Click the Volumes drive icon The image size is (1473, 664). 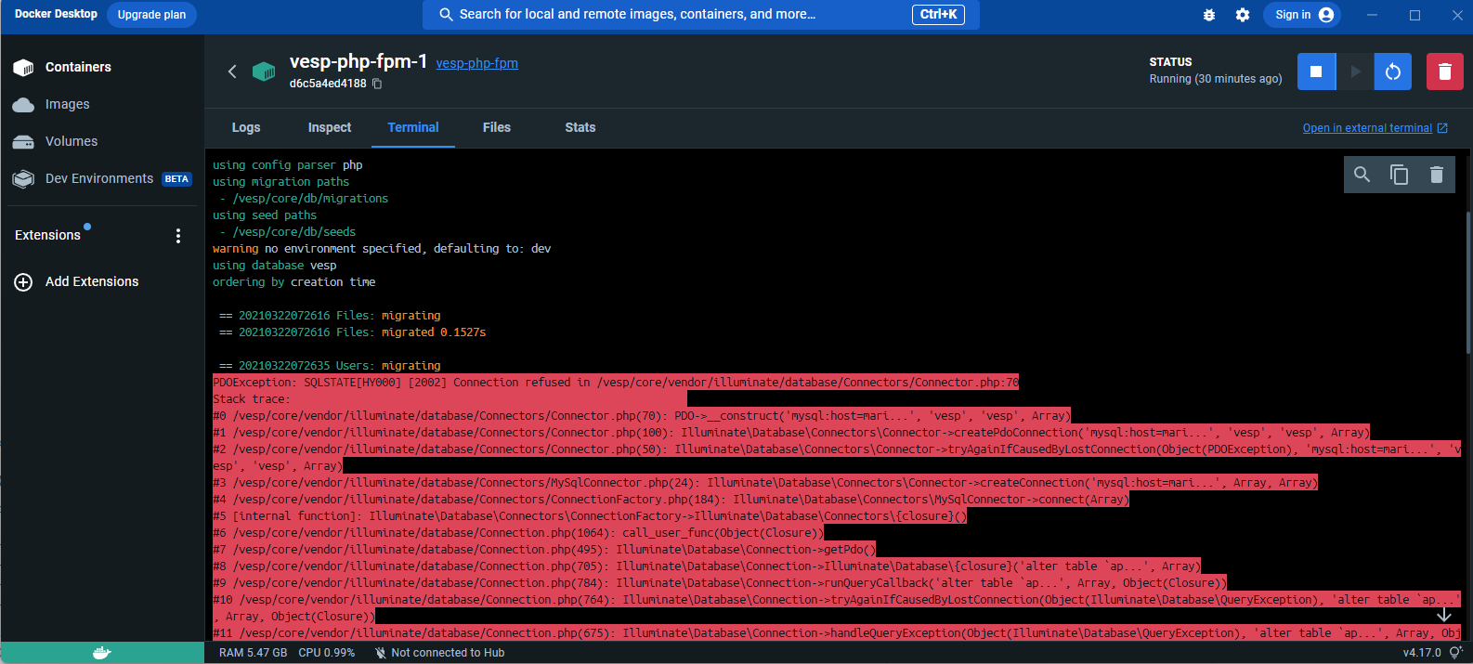coord(23,142)
